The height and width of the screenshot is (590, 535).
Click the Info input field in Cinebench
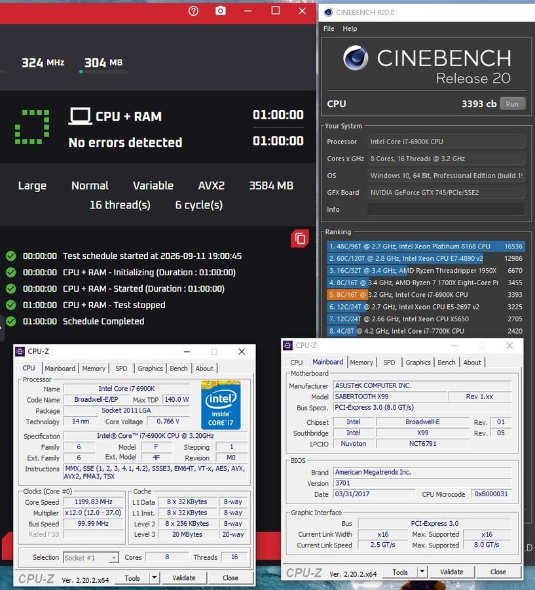point(446,209)
